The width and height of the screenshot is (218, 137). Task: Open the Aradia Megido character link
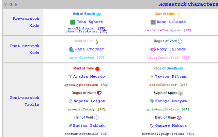click(89, 76)
